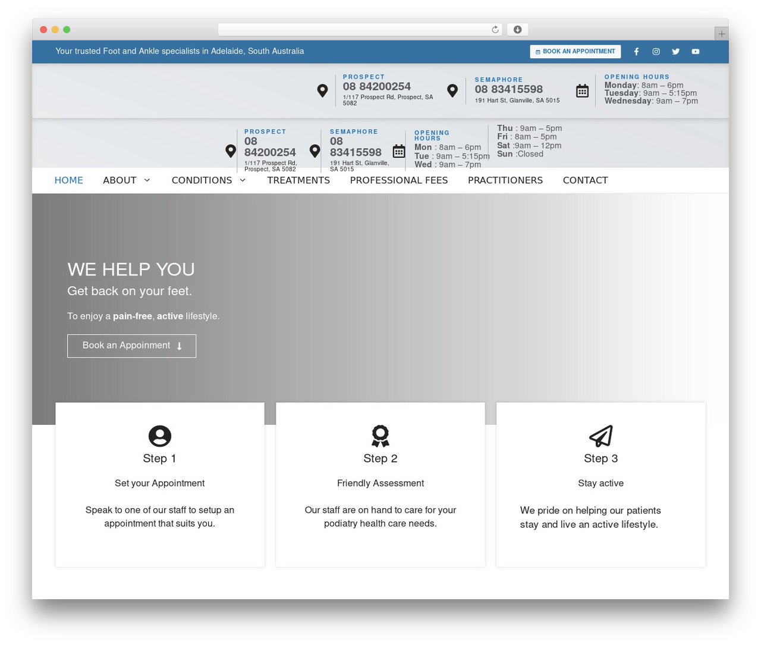Viewport: 761px width, 645px height.
Task: Click the 'Sun :Closed' hours line
Action: [x=520, y=154]
